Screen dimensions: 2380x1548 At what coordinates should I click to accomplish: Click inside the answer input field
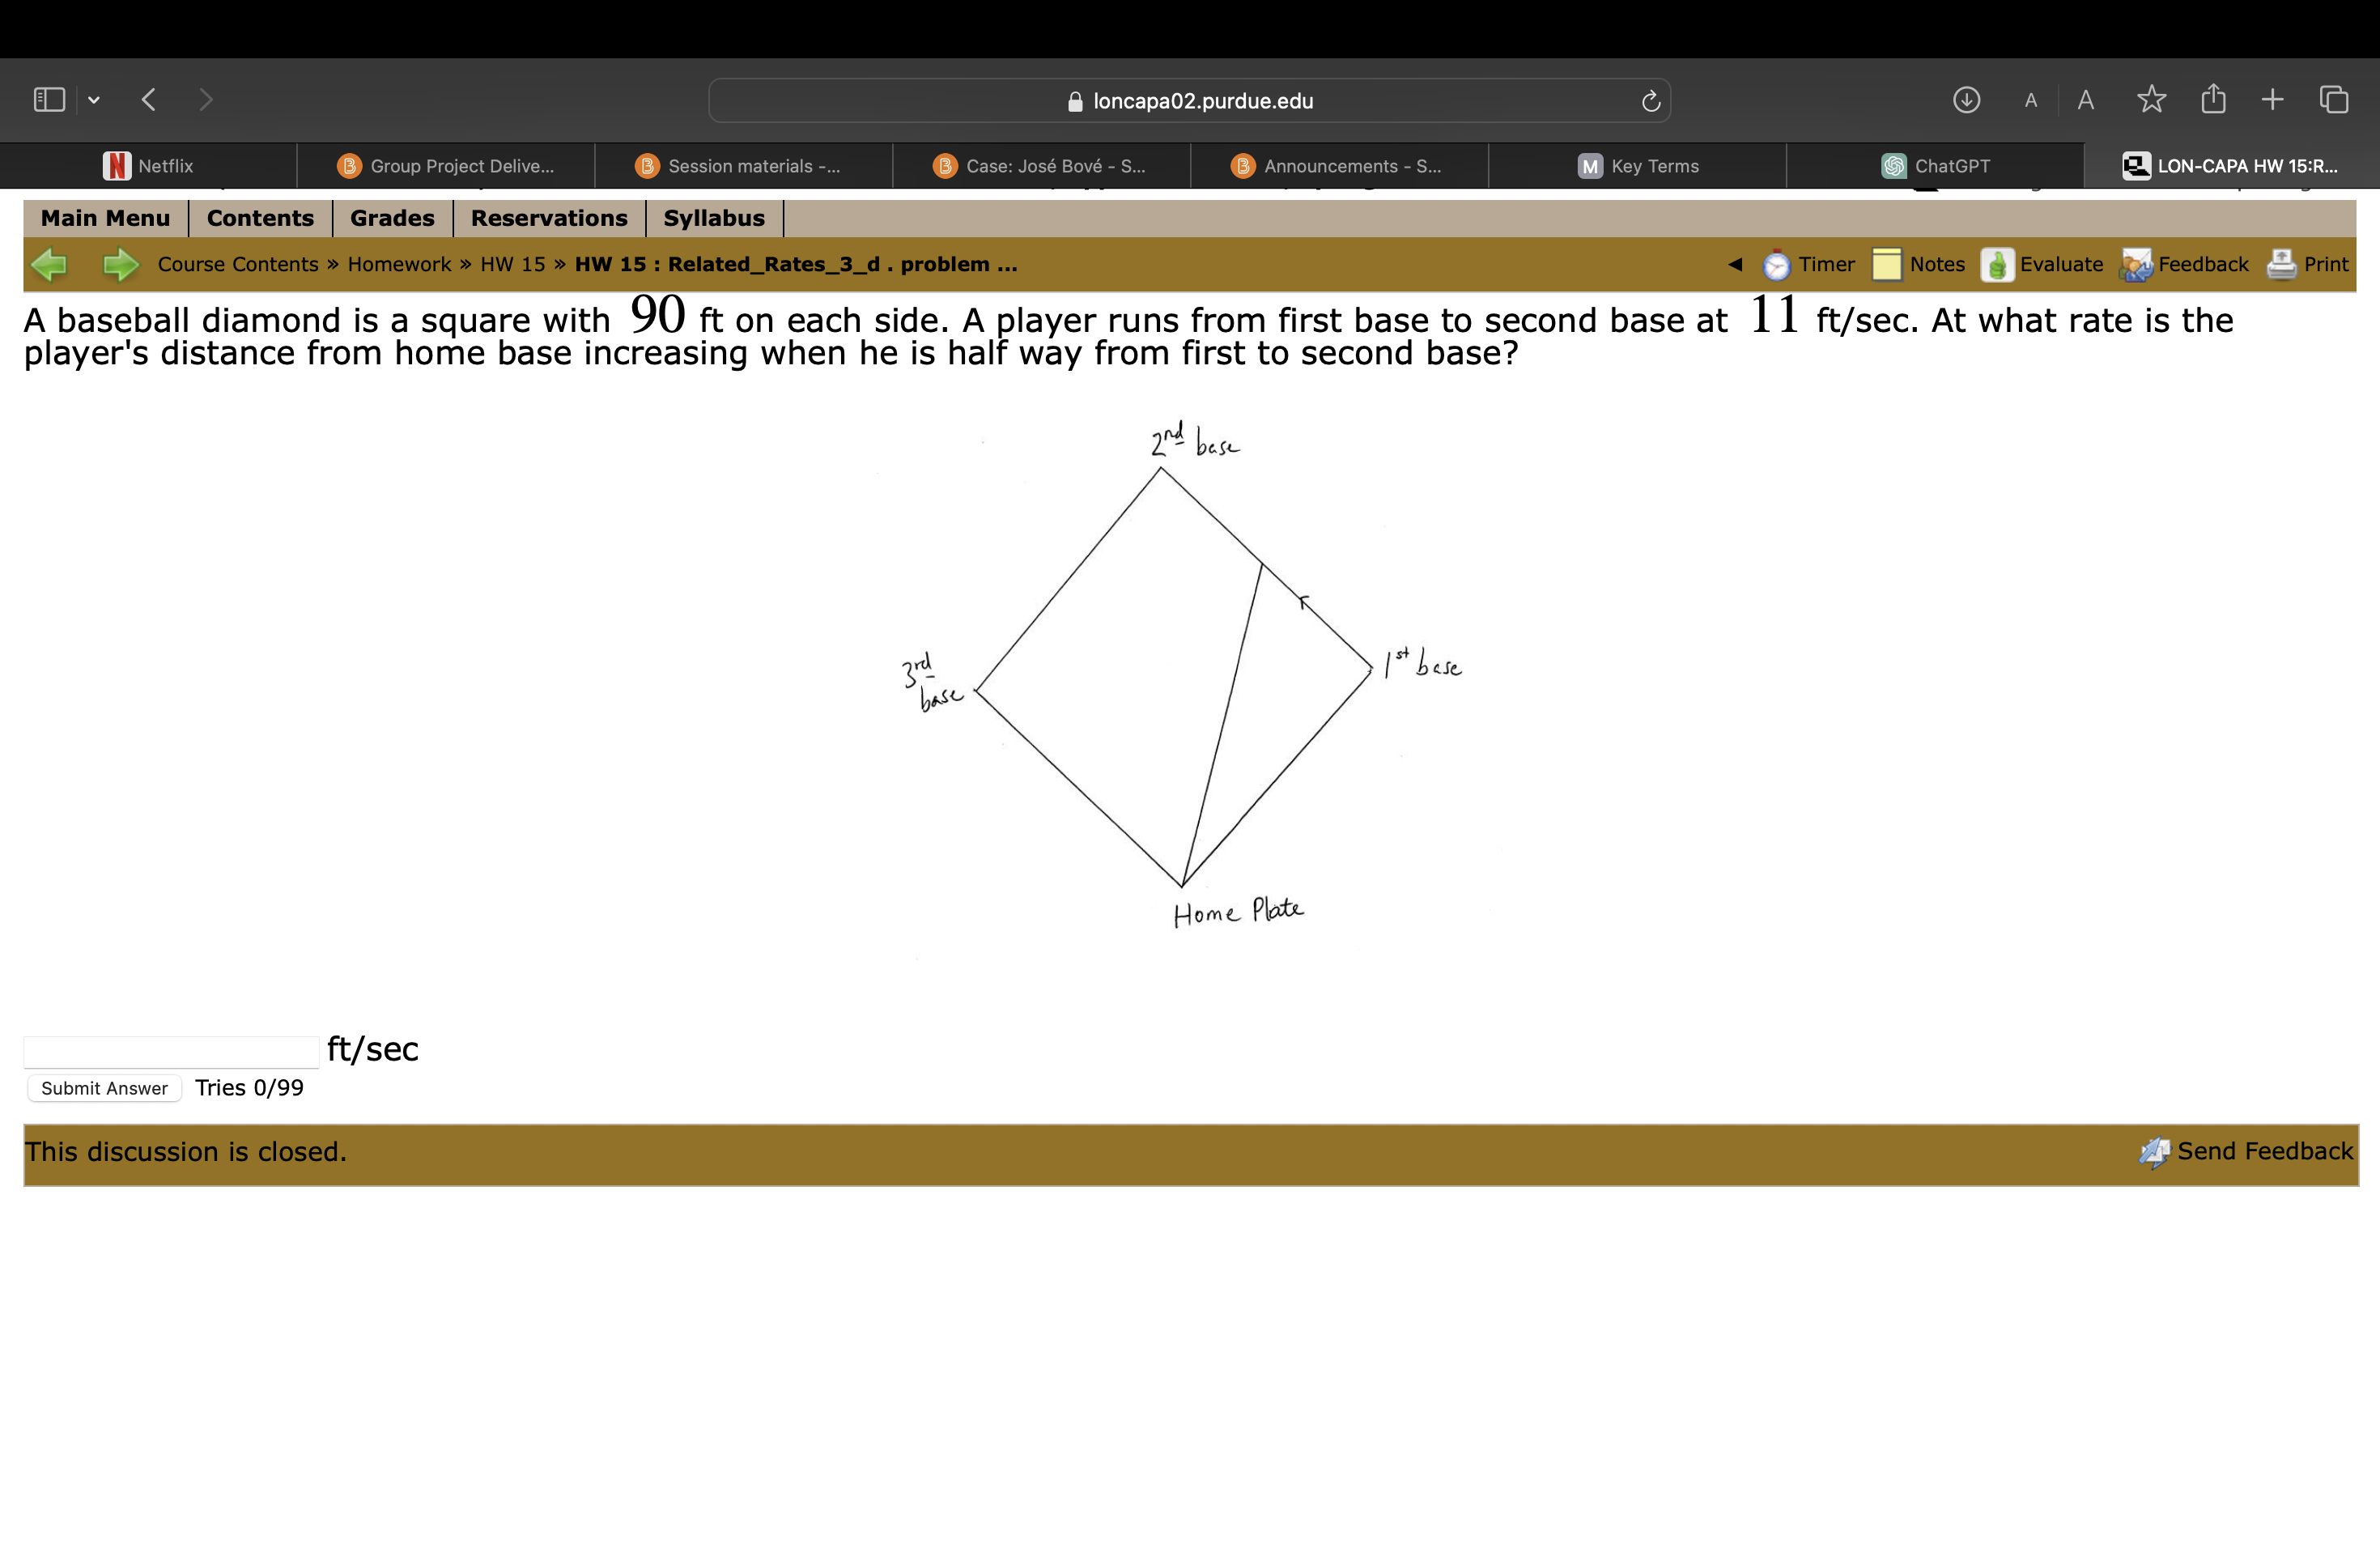click(x=170, y=1050)
